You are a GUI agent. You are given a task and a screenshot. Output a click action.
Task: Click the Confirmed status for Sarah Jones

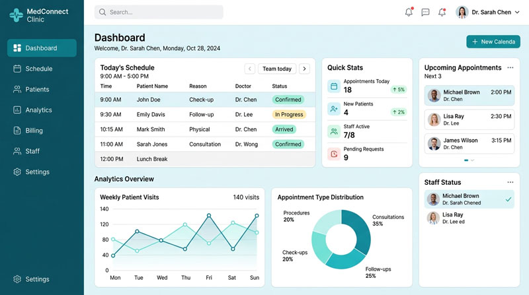click(x=288, y=144)
